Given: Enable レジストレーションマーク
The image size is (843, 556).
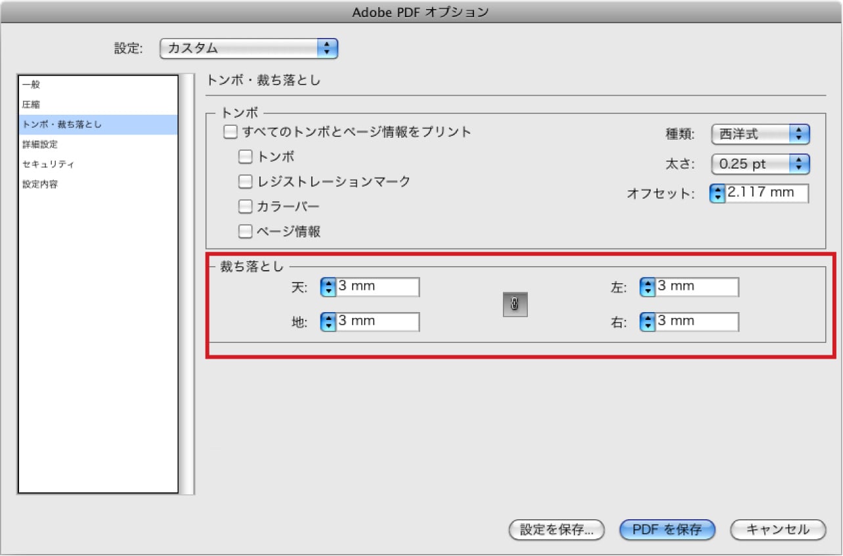Looking at the screenshot, I should click(245, 181).
